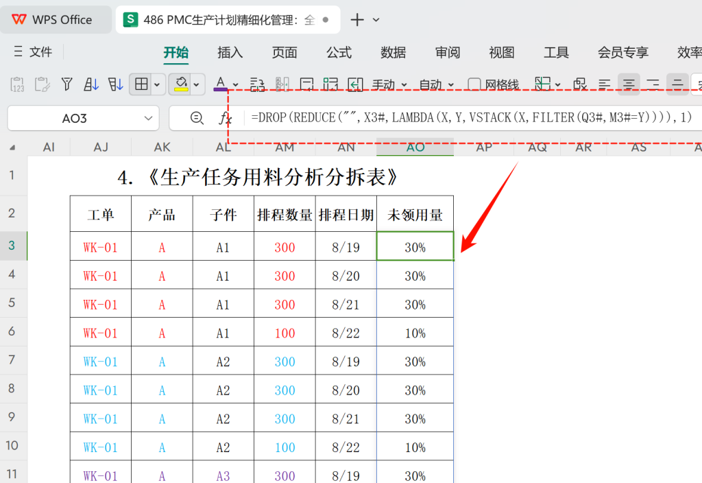Click the filter funnel icon
This screenshot has height=483, width=702.
(x=66, y=84)
